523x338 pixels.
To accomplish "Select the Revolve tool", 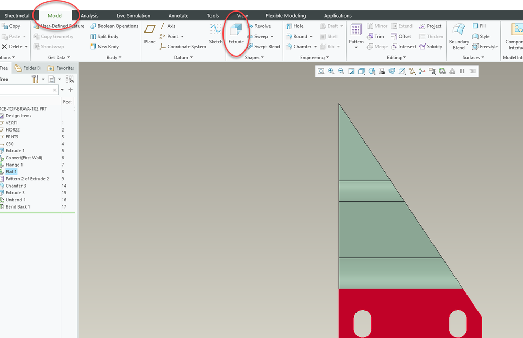I will point(259,26).
